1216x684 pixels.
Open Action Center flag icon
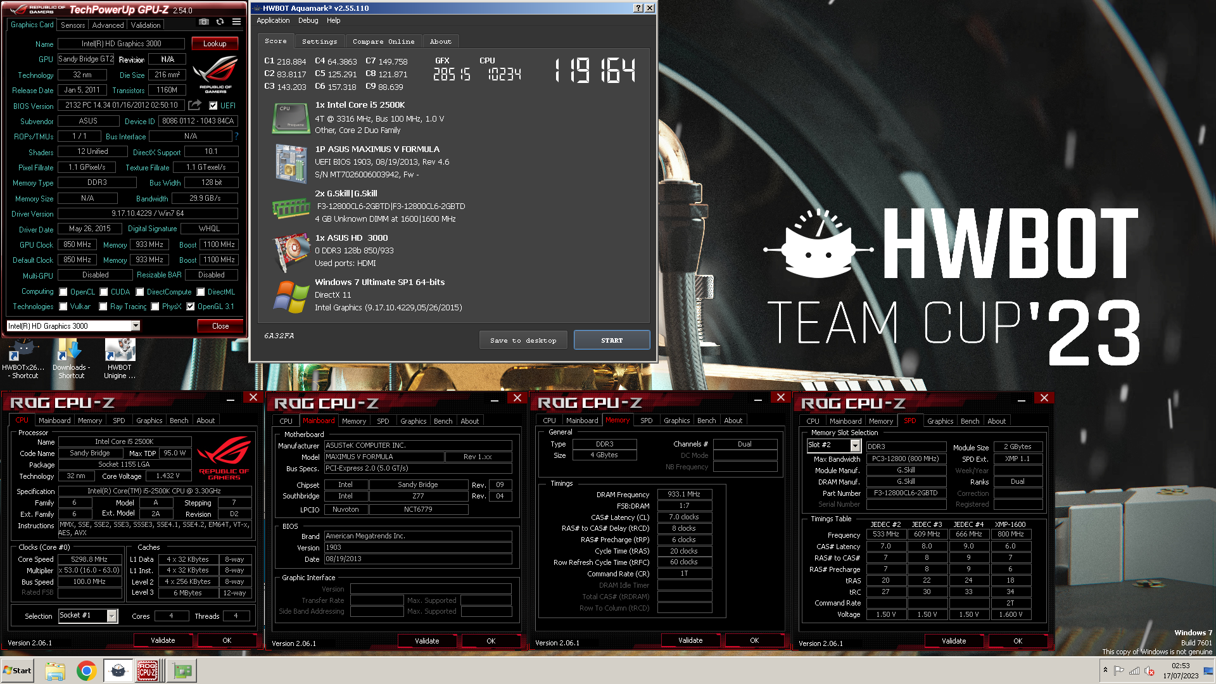pos(1119,671)
